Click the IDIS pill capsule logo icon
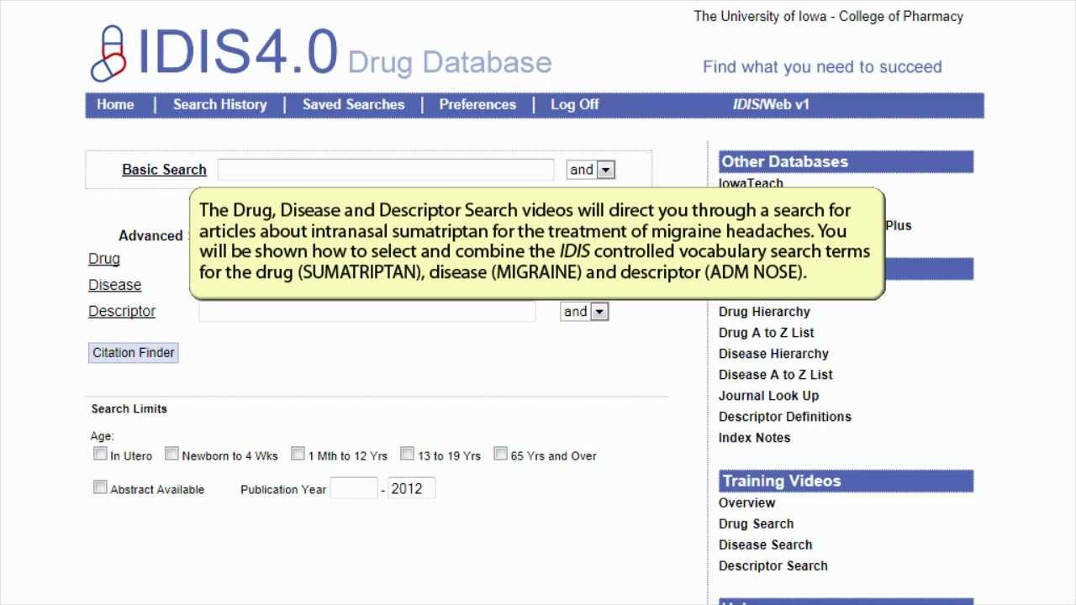Screen dimensions: 1076x605 click(x=108, y=53)
